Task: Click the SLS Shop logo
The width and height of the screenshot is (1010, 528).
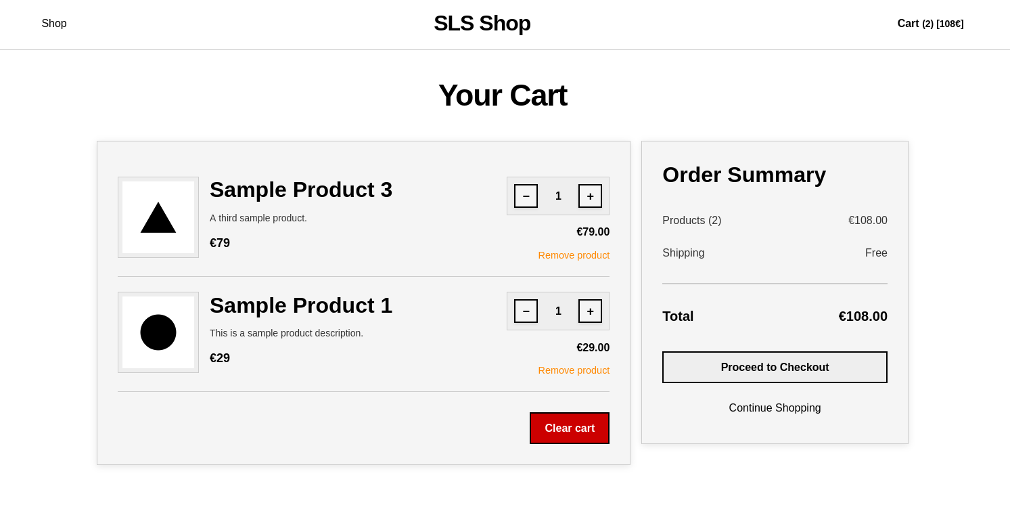Action: 482,23
